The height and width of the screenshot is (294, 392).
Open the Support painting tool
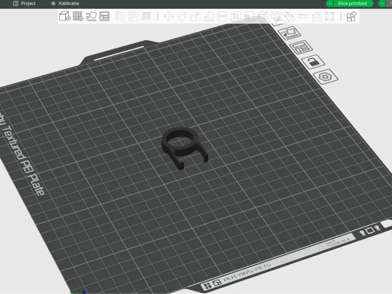(249, 17)
